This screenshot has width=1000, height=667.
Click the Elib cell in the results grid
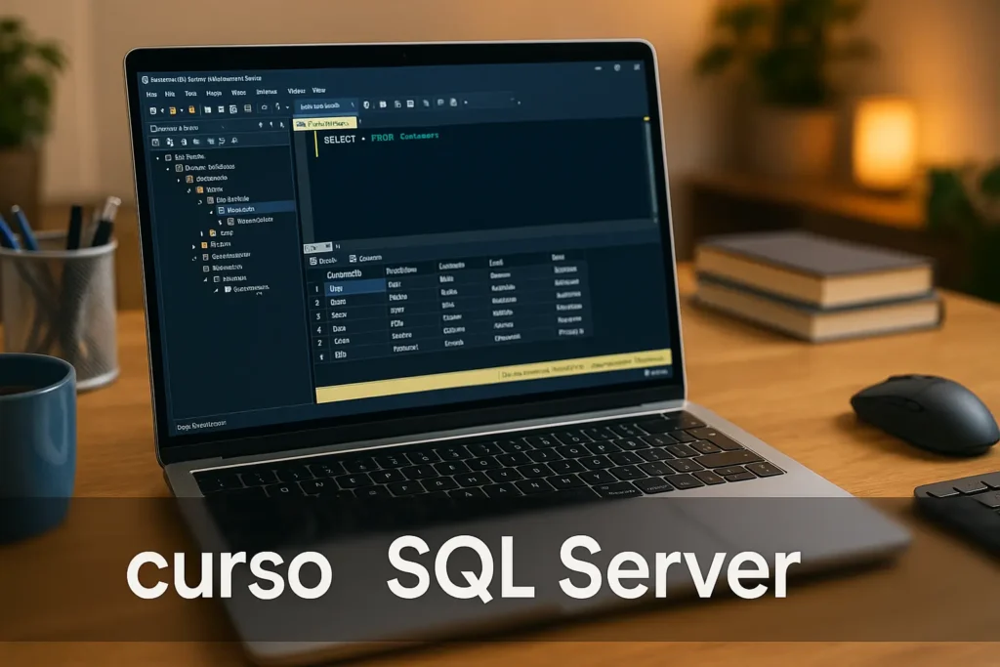[340, 354]
